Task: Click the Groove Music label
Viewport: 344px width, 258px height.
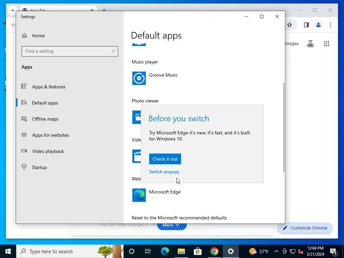Action: point(164,75)
